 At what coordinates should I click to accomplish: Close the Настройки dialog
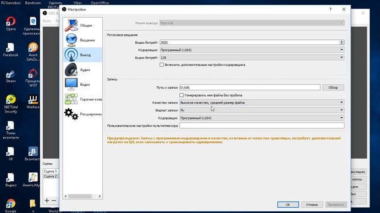[x=344, y=9]
